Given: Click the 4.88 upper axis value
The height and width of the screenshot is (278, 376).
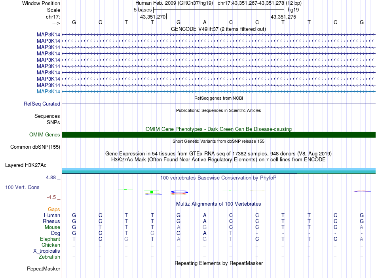Looking at the screenshot, I should tap(51, 178).
